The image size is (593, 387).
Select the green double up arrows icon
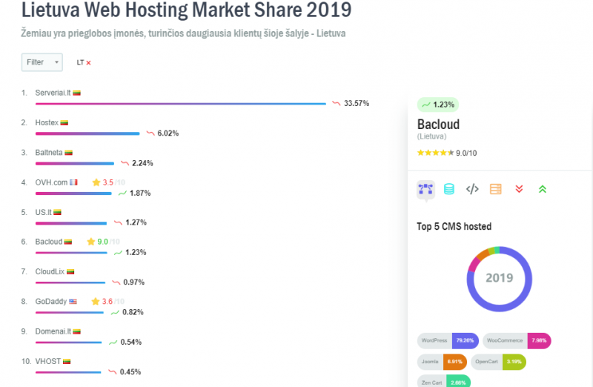[543, 189]
